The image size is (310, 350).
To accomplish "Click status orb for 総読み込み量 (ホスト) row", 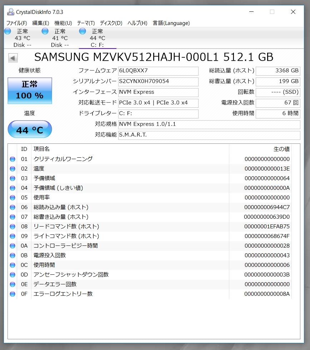I will (x=12, y=207).
